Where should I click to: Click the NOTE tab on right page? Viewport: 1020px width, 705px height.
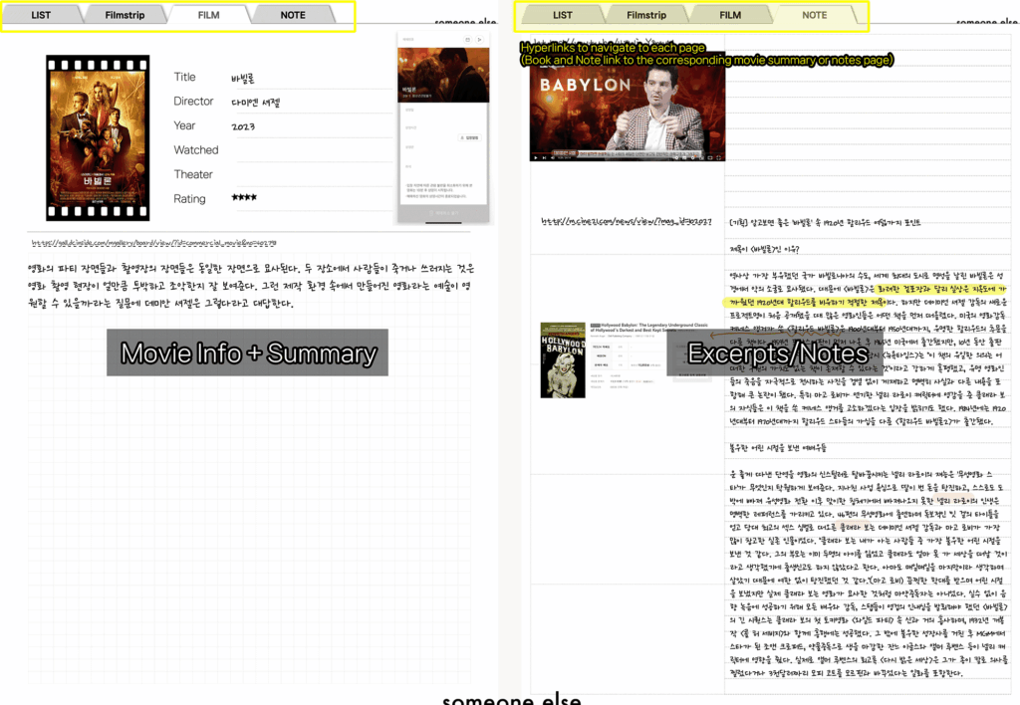click(815, 15)
